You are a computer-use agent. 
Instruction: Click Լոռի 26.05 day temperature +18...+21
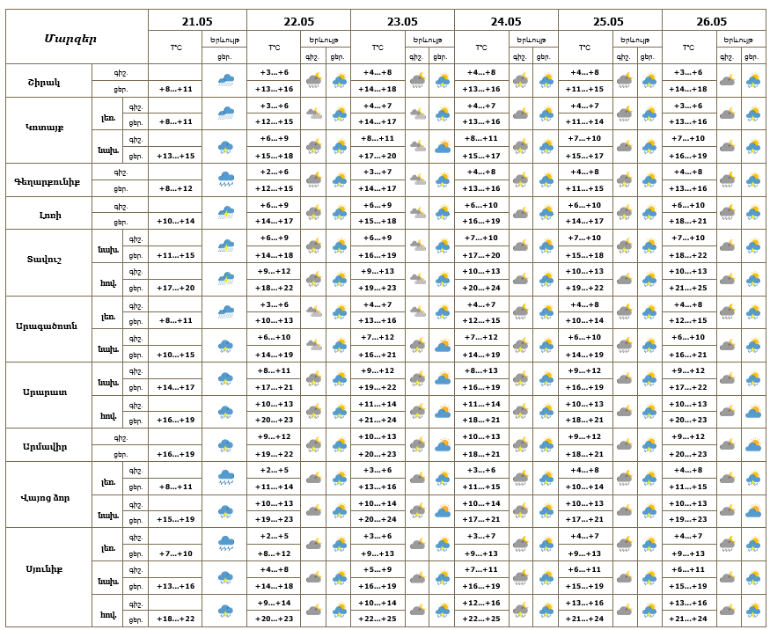coord(688,221)
